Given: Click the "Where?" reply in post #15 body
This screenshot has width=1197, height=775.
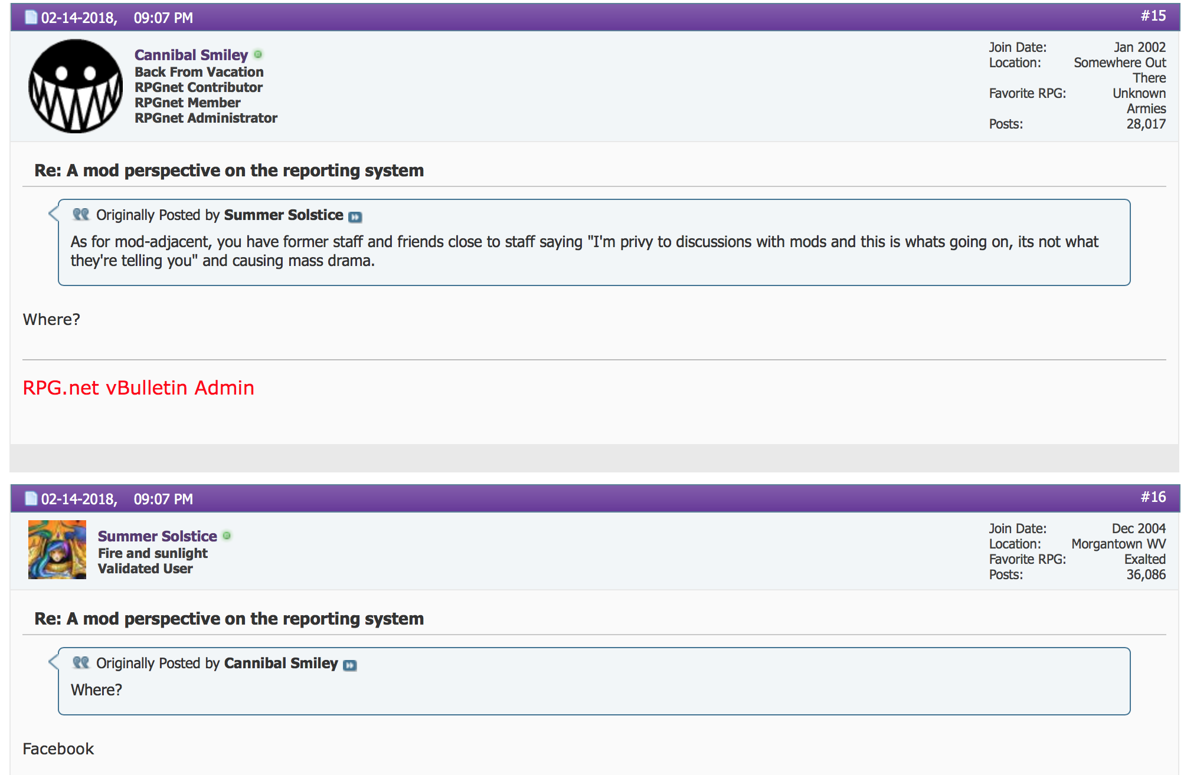Looking at the screenshot, I should click(51, 319).
